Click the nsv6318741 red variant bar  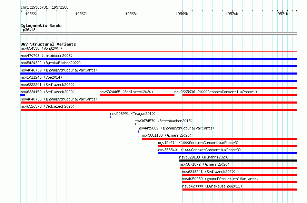(x=240, y=175)
